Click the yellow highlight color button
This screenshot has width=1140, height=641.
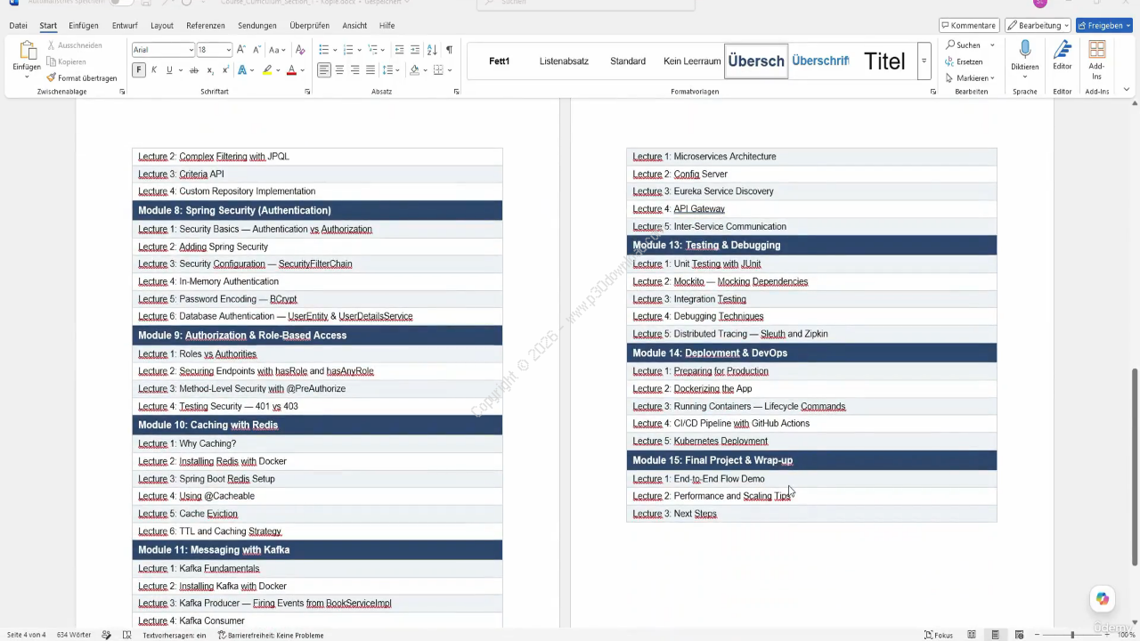click(267, 70)
